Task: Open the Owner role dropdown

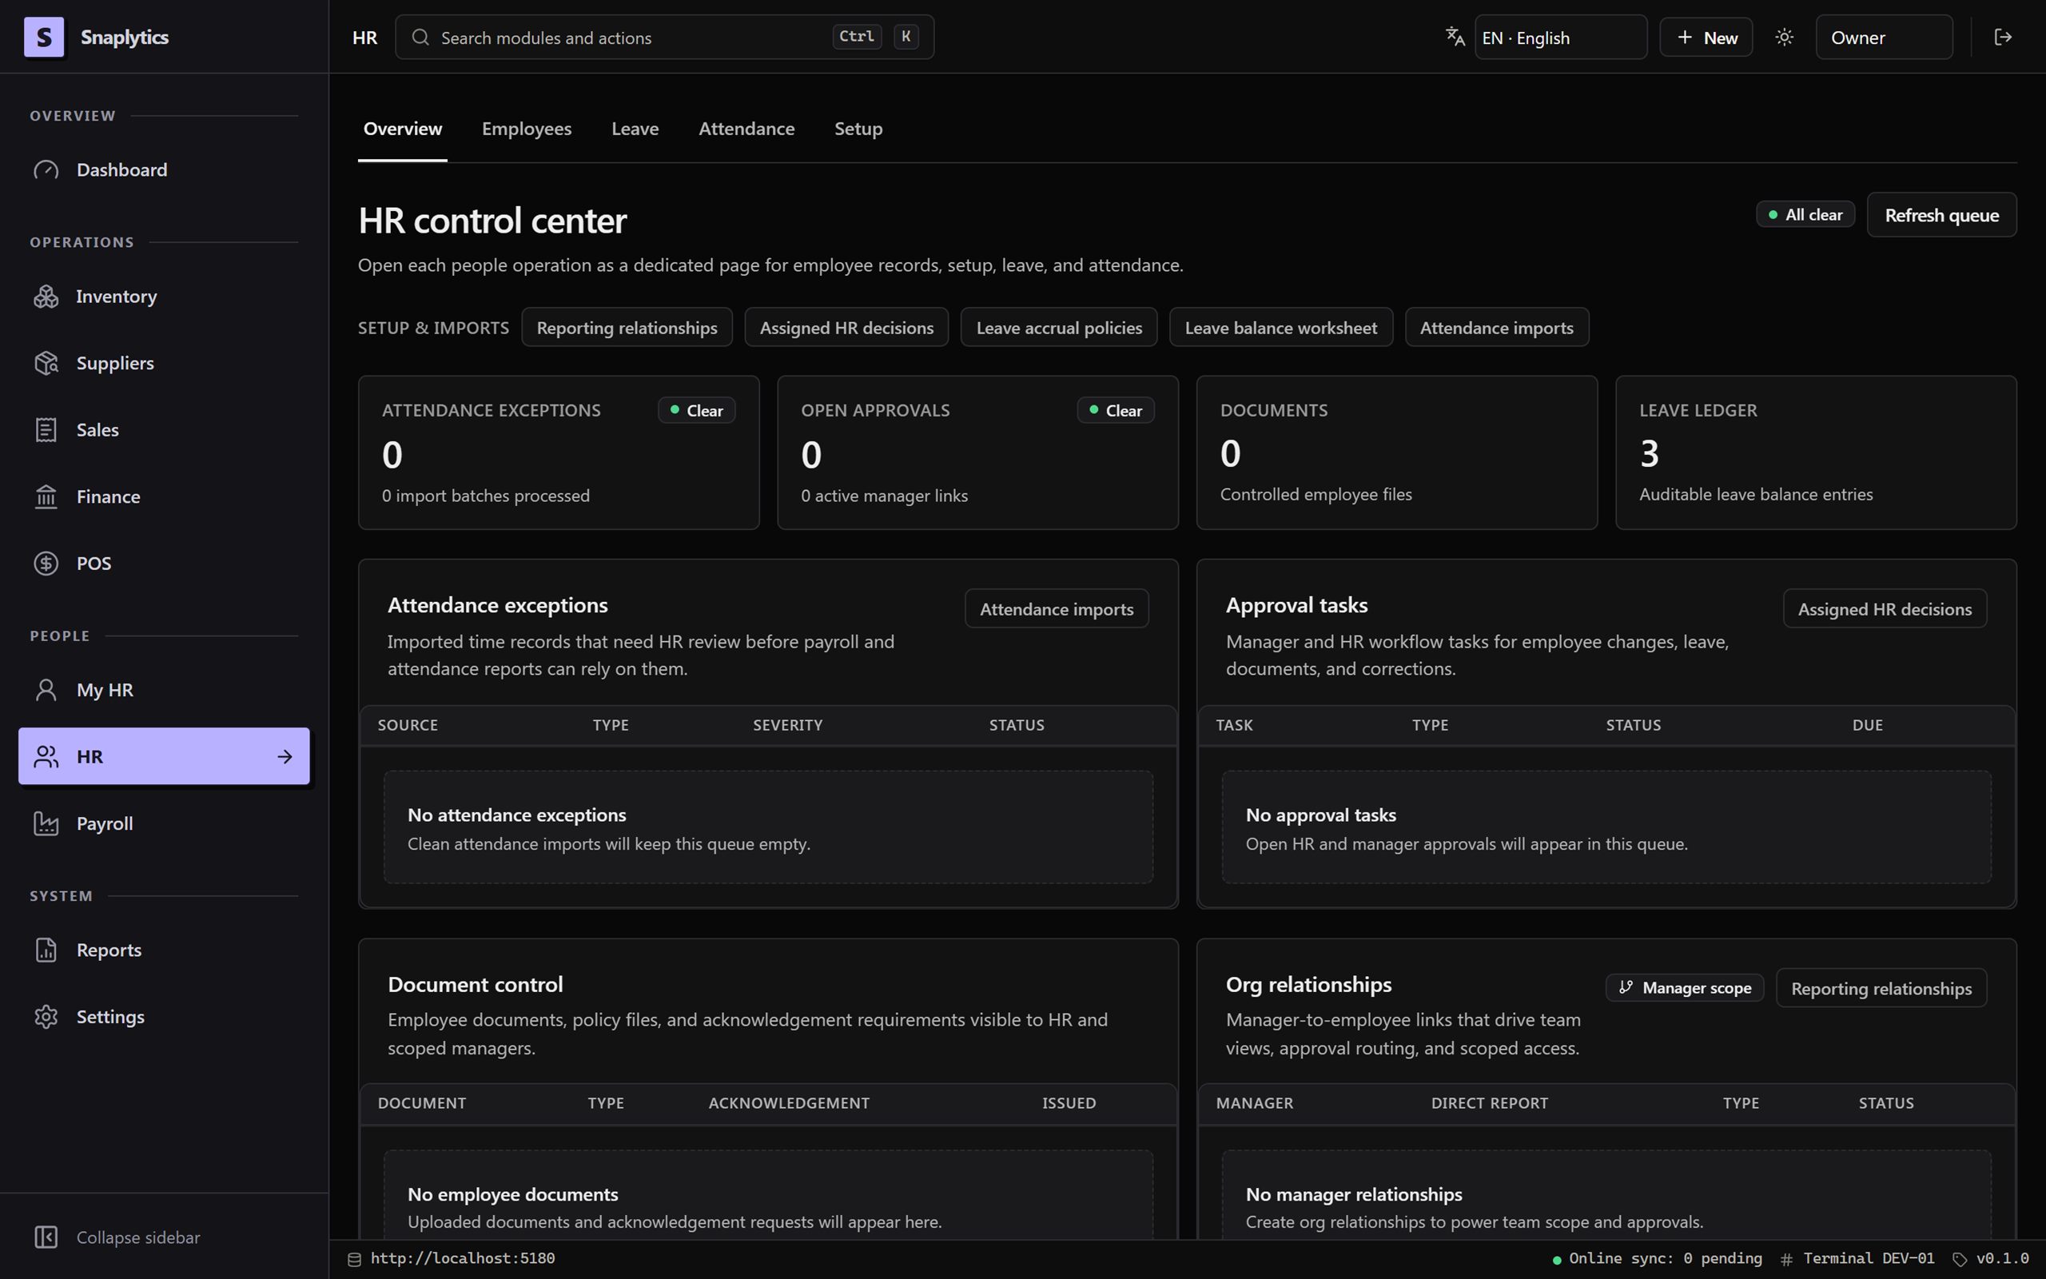Action: tap(1885, 38)
